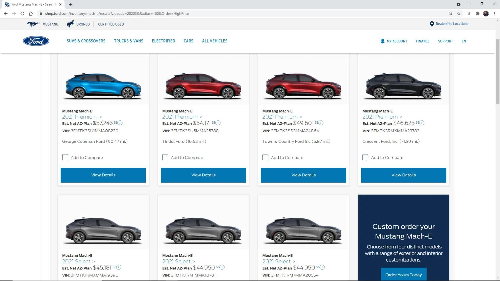This screenshot has height=281, width=500.
Task: Click the scrollbar down arrow
Action: (x=498, y=278)
